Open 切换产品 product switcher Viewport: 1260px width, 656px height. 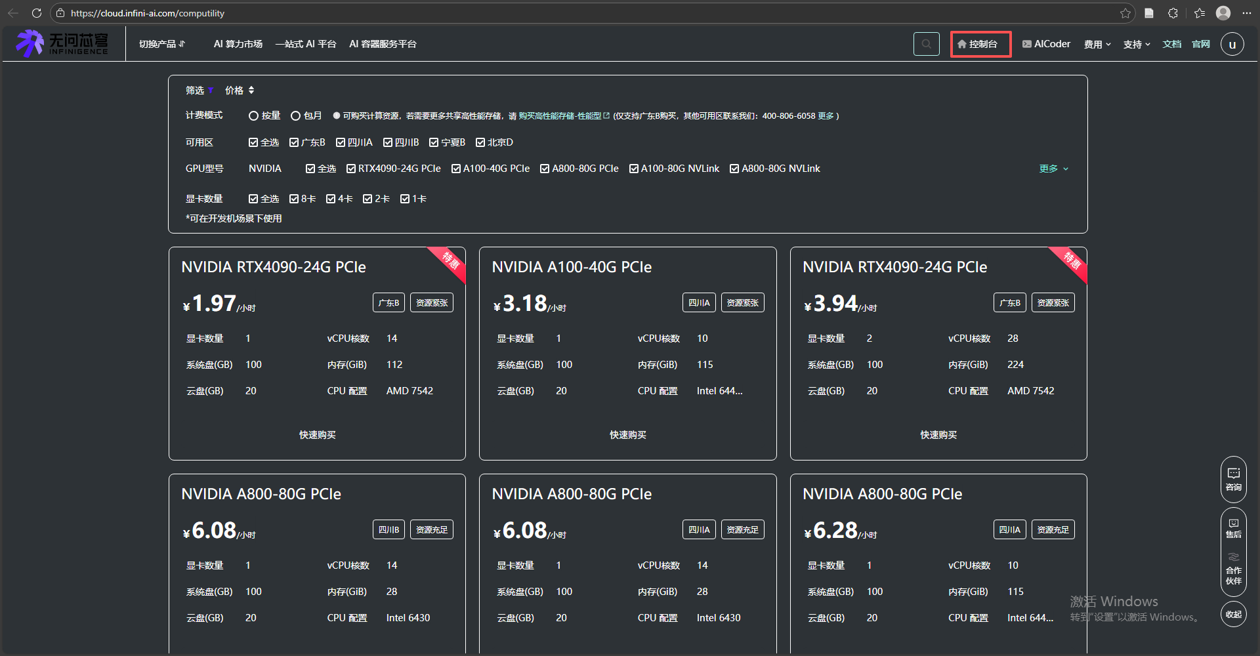[162, 44]
